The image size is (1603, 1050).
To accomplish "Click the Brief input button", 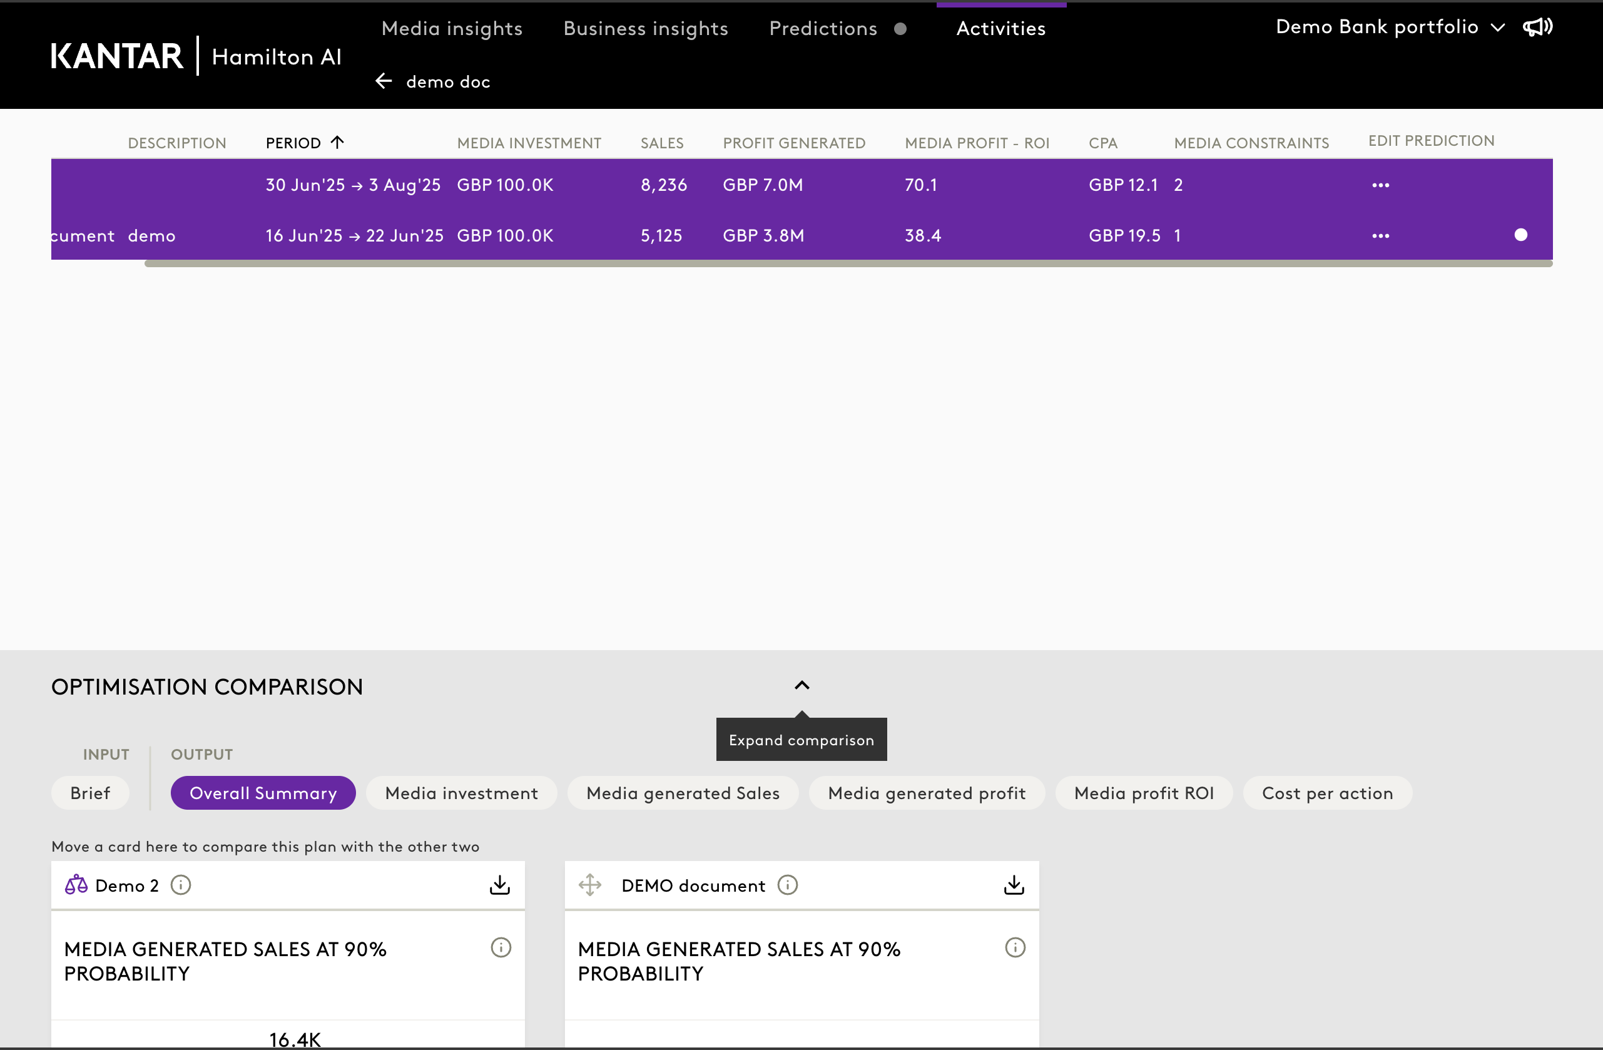I will [90, 793].
